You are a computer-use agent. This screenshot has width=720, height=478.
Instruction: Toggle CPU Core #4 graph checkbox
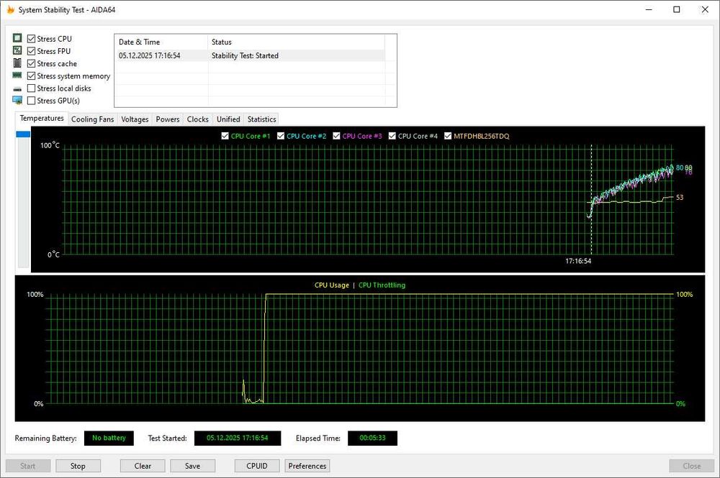point(392,136)
